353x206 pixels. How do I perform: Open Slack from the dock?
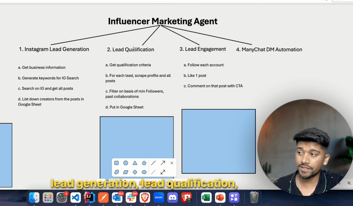[x=131, y=197]
